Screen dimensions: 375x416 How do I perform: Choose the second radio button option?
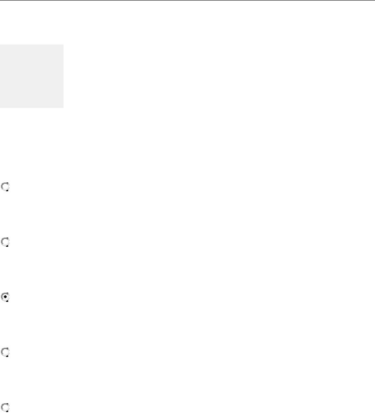pos(6,242)
